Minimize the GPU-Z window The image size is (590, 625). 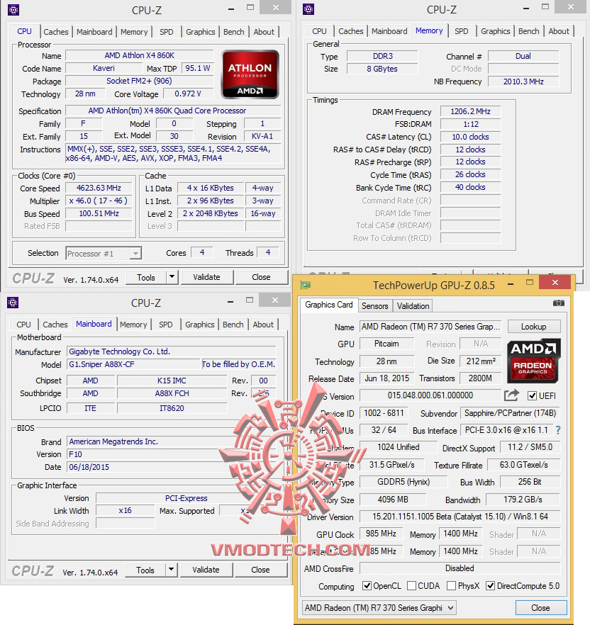510,284
